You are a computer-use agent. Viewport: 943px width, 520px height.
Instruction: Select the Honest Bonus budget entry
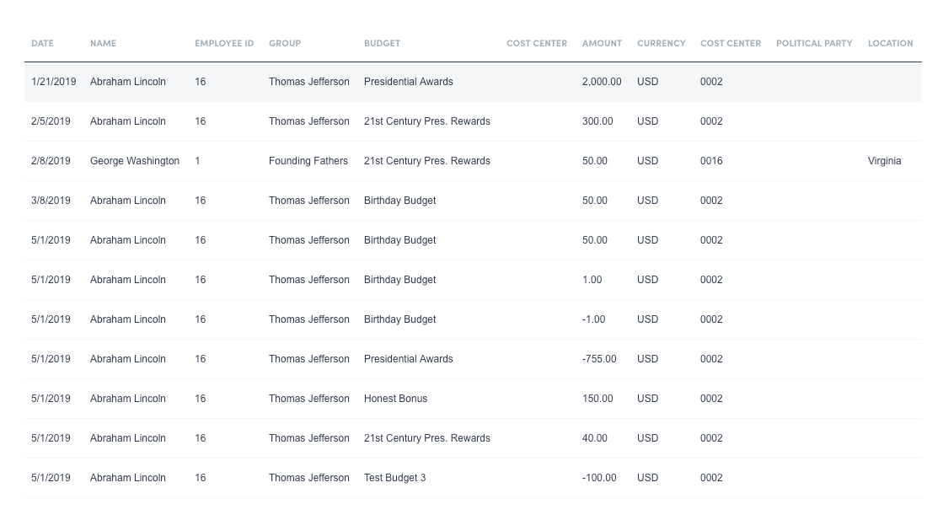pyautogui.click(x=395, y=398)
